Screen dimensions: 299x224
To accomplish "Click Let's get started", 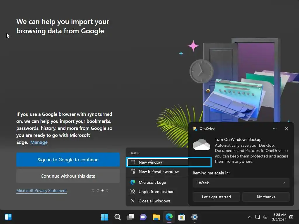I will click(216, 197).
